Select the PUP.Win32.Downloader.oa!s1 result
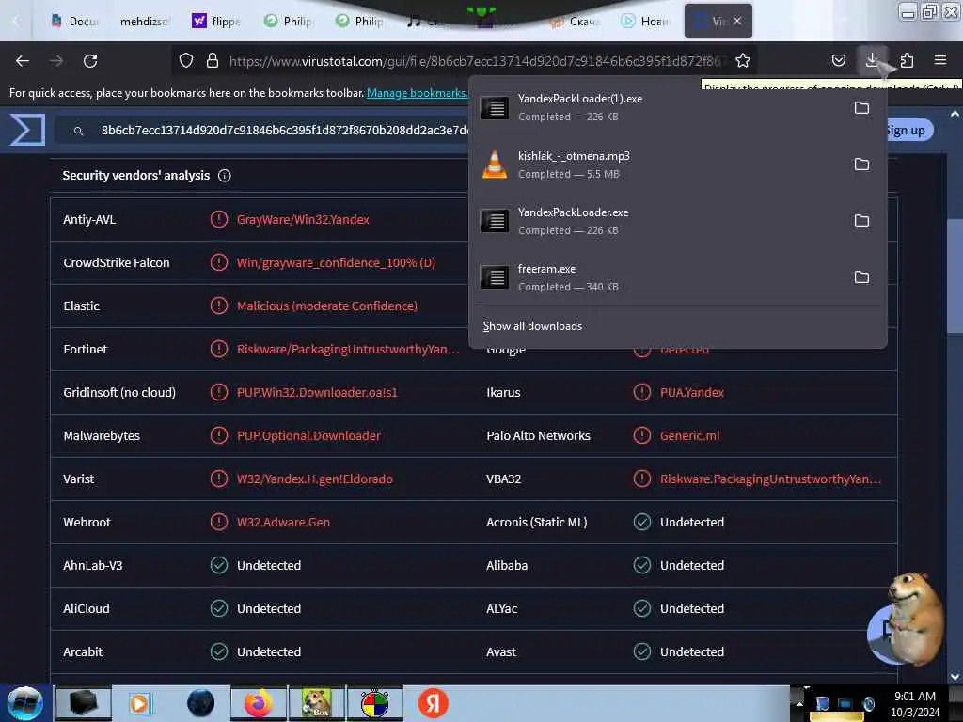Screen dimensions: 963x722 pyautogui.click(x=317, y=392)
